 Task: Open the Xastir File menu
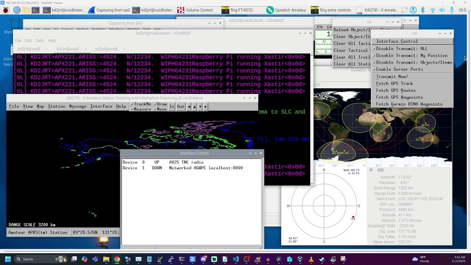(x=14, y=106)
